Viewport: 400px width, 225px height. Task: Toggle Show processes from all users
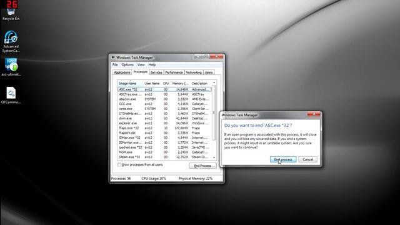coord(119,165)
